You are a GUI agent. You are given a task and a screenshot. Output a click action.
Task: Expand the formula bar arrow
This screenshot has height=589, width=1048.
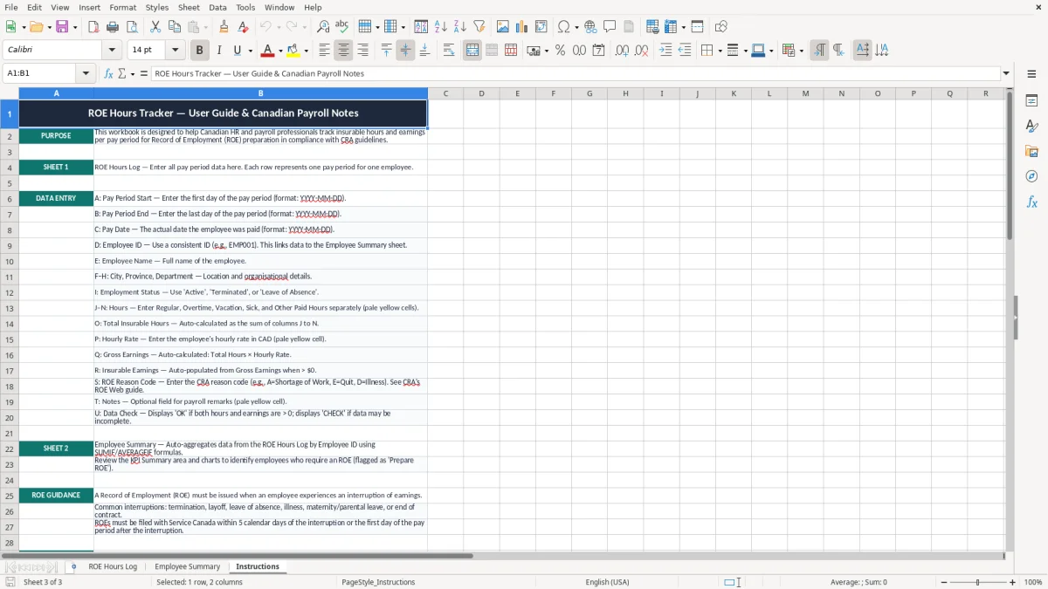1006,73
